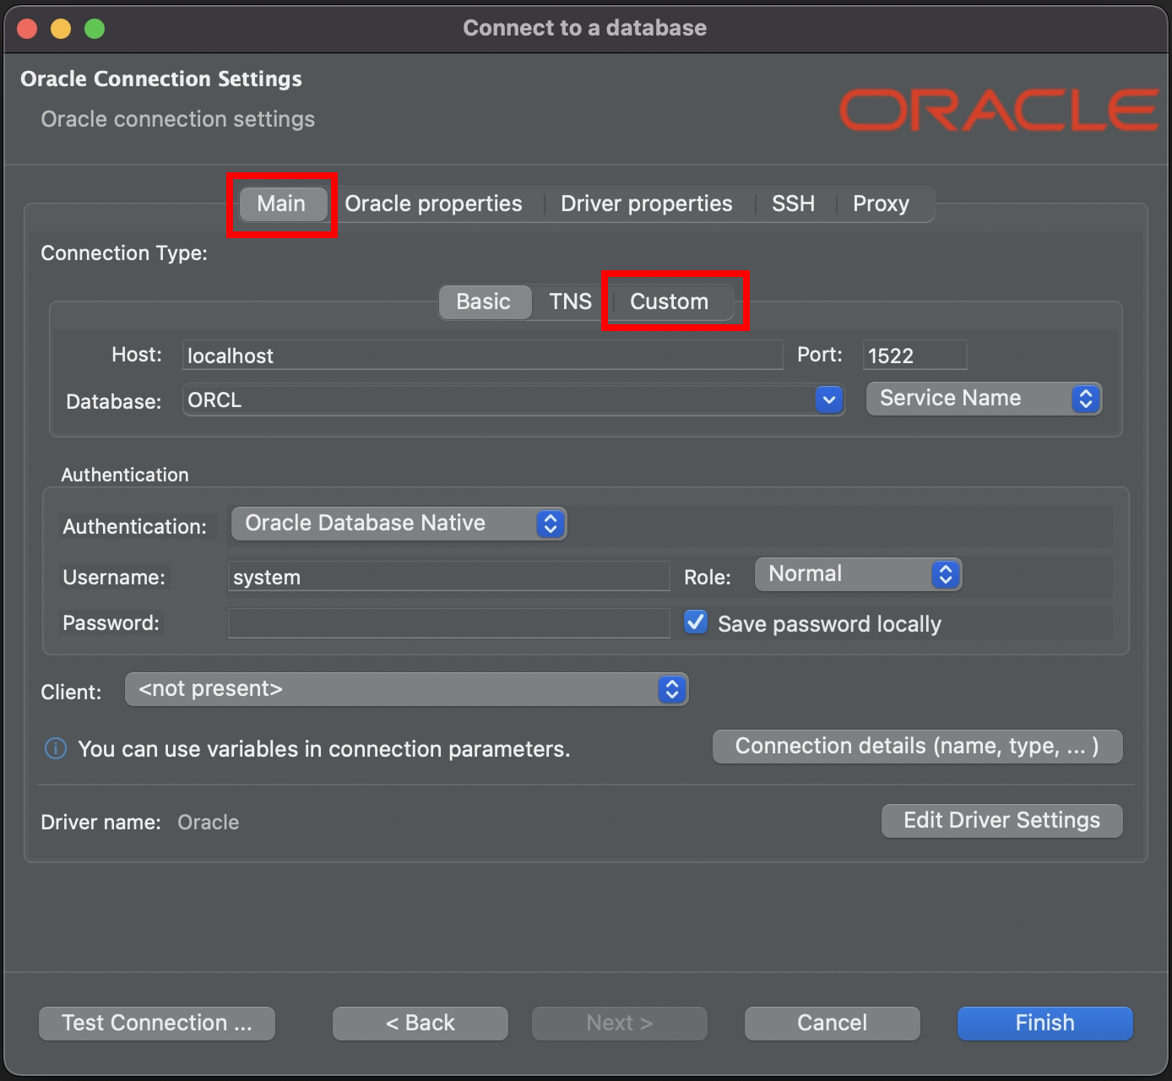
Task: Minimize the window with yellow button
Action: pos(61,29)
